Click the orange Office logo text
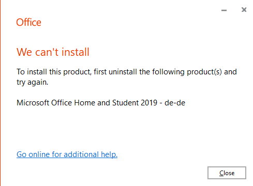 [28, 22]
